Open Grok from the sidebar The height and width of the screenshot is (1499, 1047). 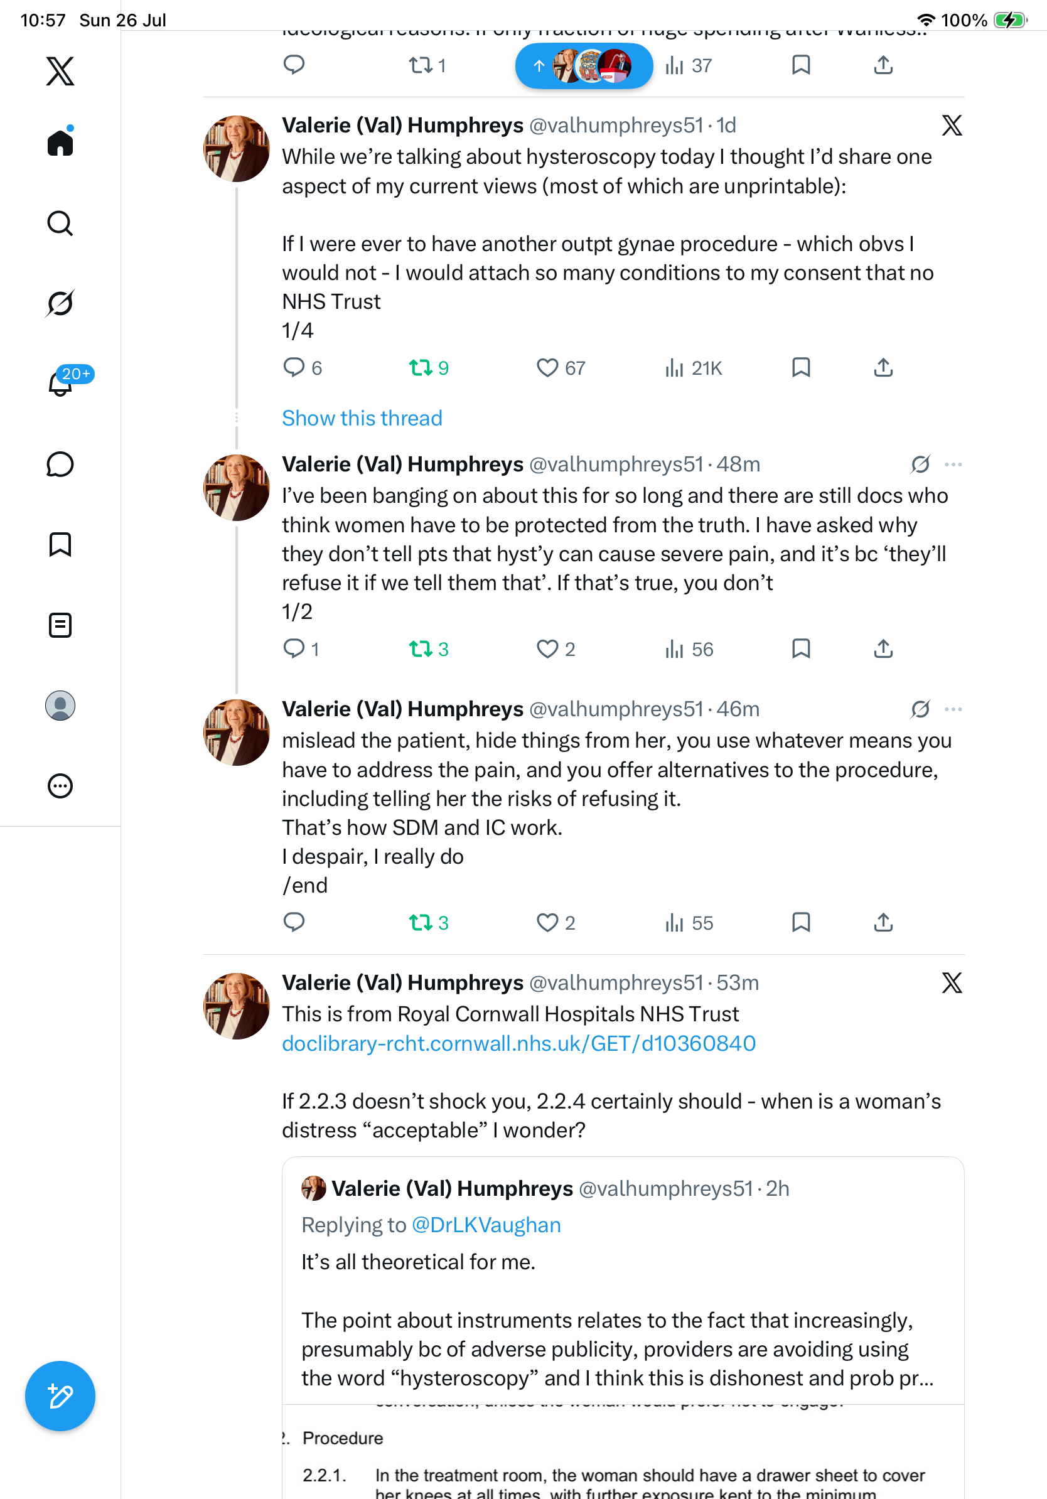pos(60,303)
